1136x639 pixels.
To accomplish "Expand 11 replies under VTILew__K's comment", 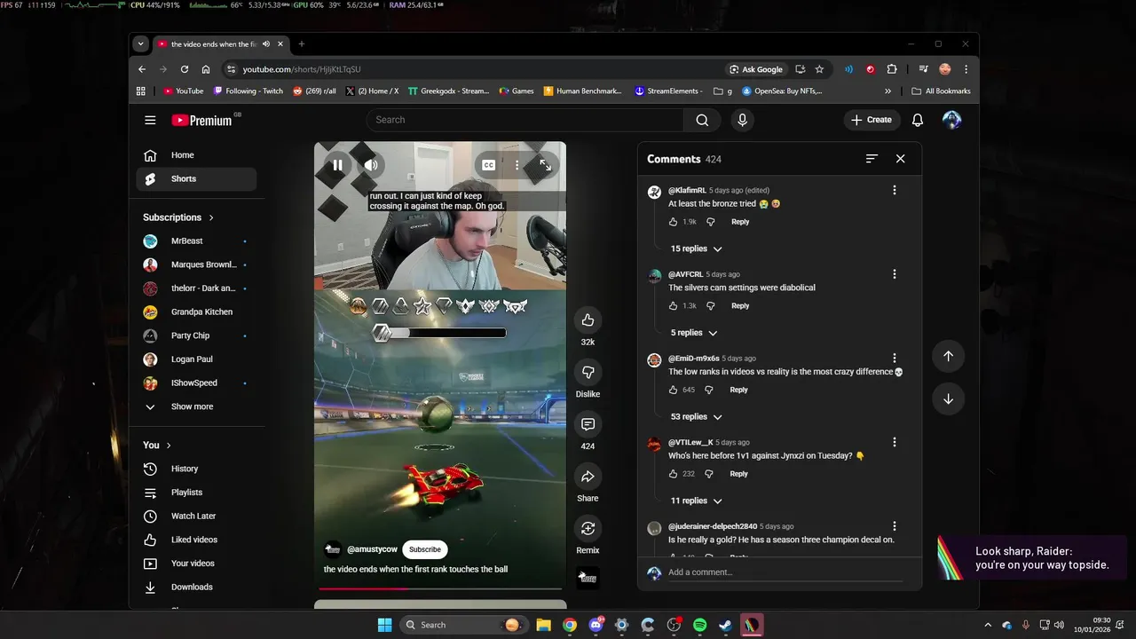I will pos(697,501).
